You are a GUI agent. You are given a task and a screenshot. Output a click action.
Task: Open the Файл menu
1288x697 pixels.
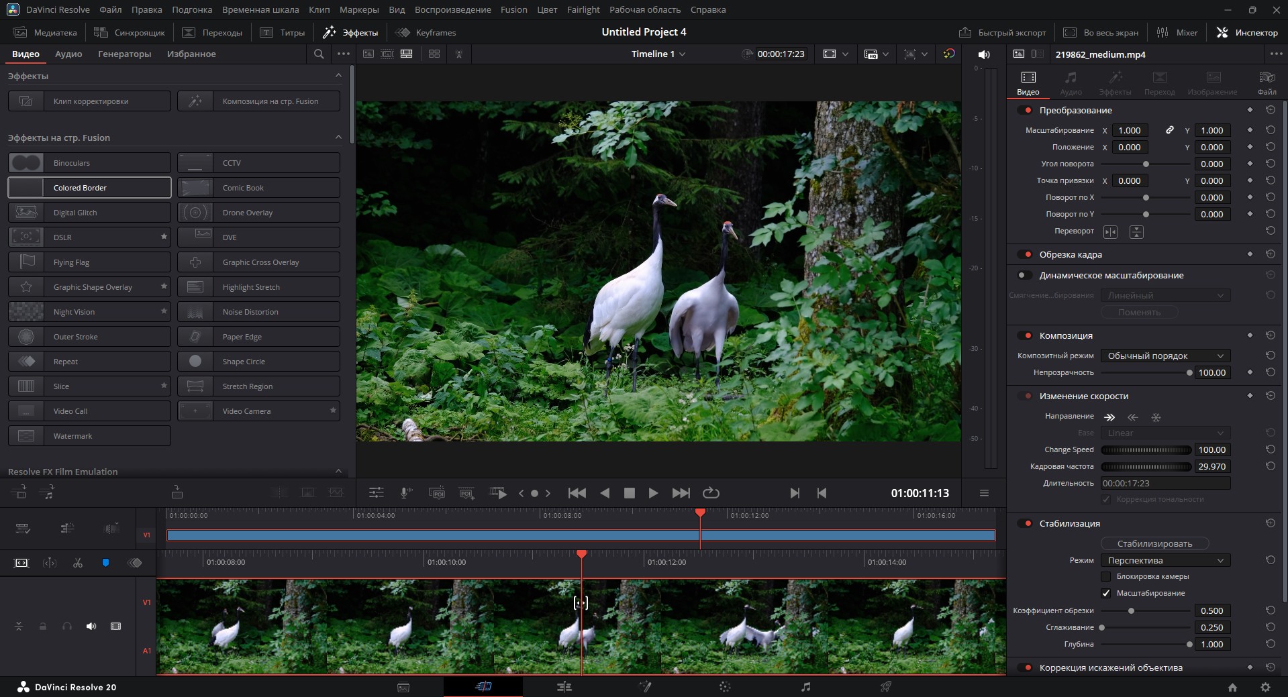coord(110,9)
